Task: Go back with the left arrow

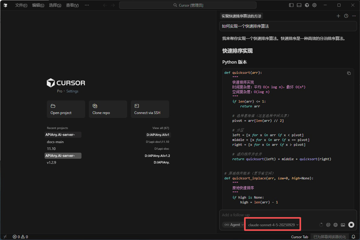Action: [105, 5]
